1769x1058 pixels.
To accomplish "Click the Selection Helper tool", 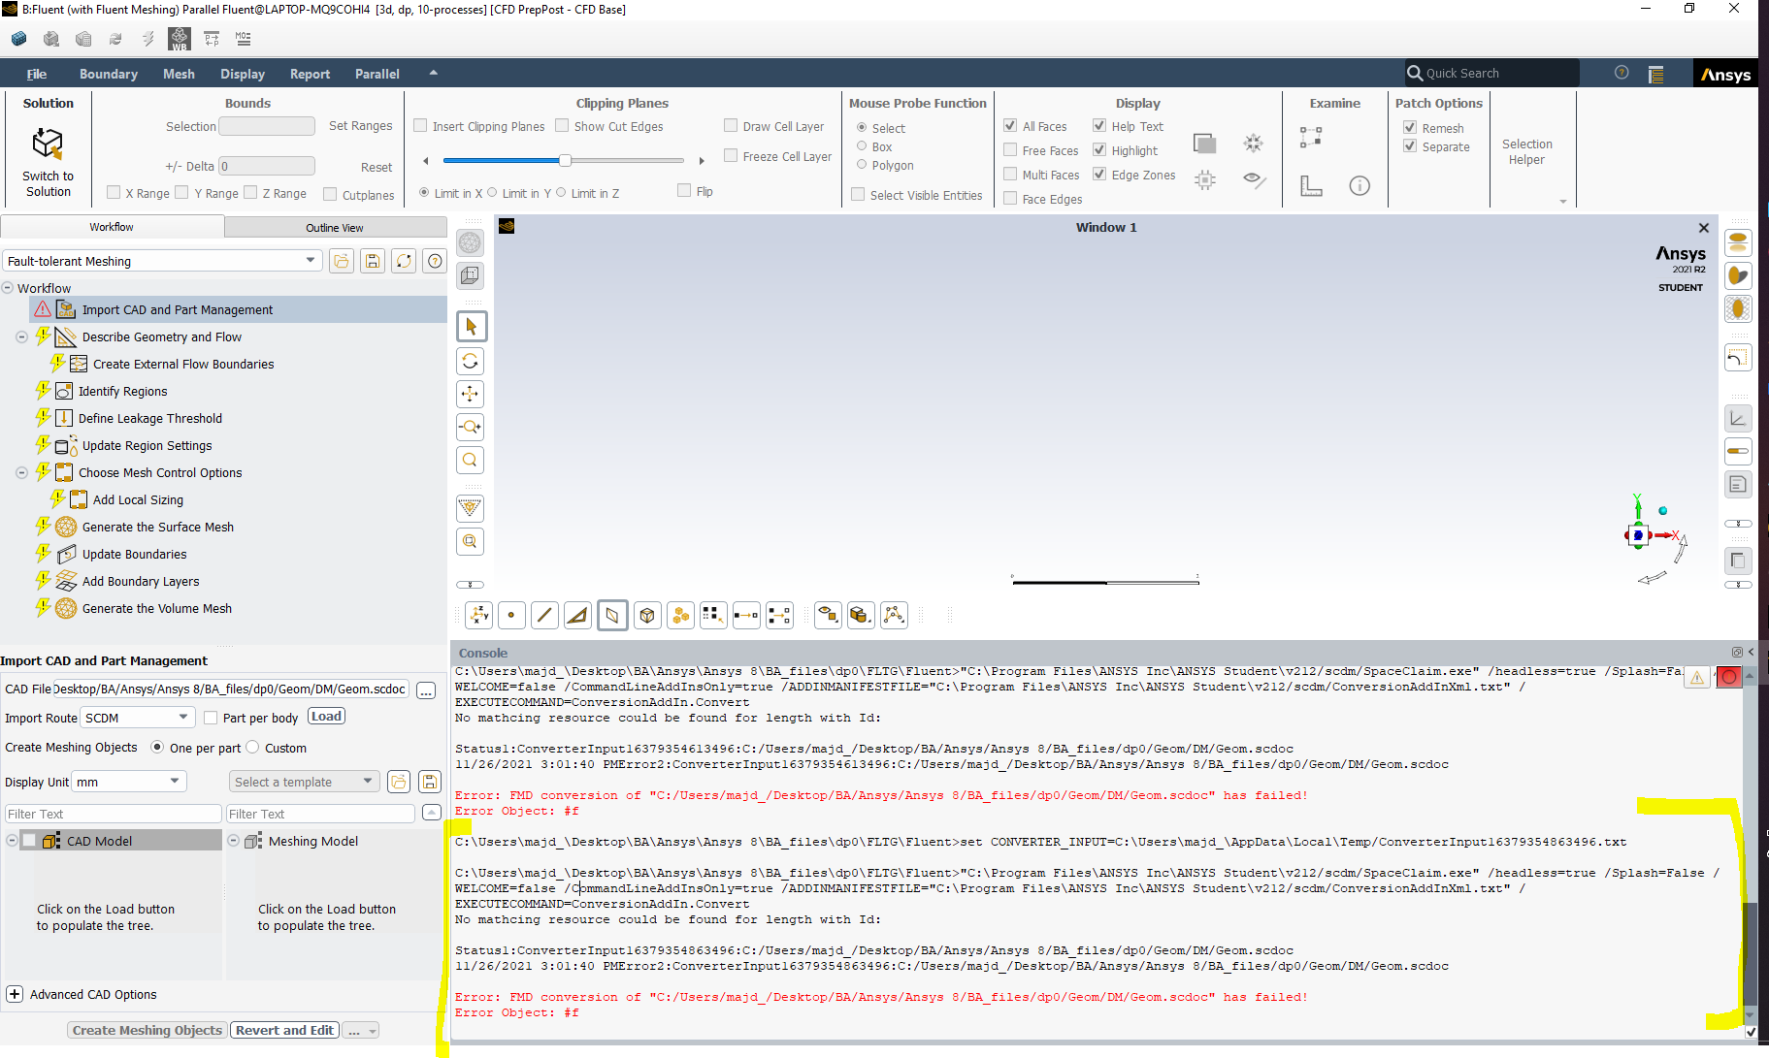I will (1526, 152).
